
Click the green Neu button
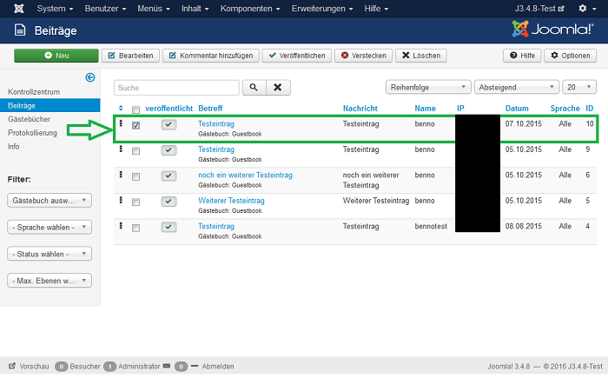pos(56,56)
